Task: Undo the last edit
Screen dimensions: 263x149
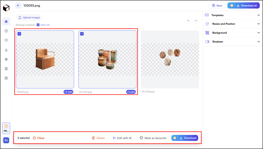Action: point(188,21)
